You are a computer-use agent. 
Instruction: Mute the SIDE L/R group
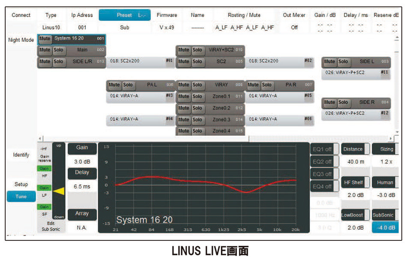coord(45,62)
